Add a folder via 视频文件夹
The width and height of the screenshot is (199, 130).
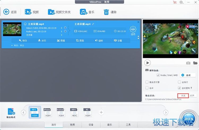tap(51, 12)
